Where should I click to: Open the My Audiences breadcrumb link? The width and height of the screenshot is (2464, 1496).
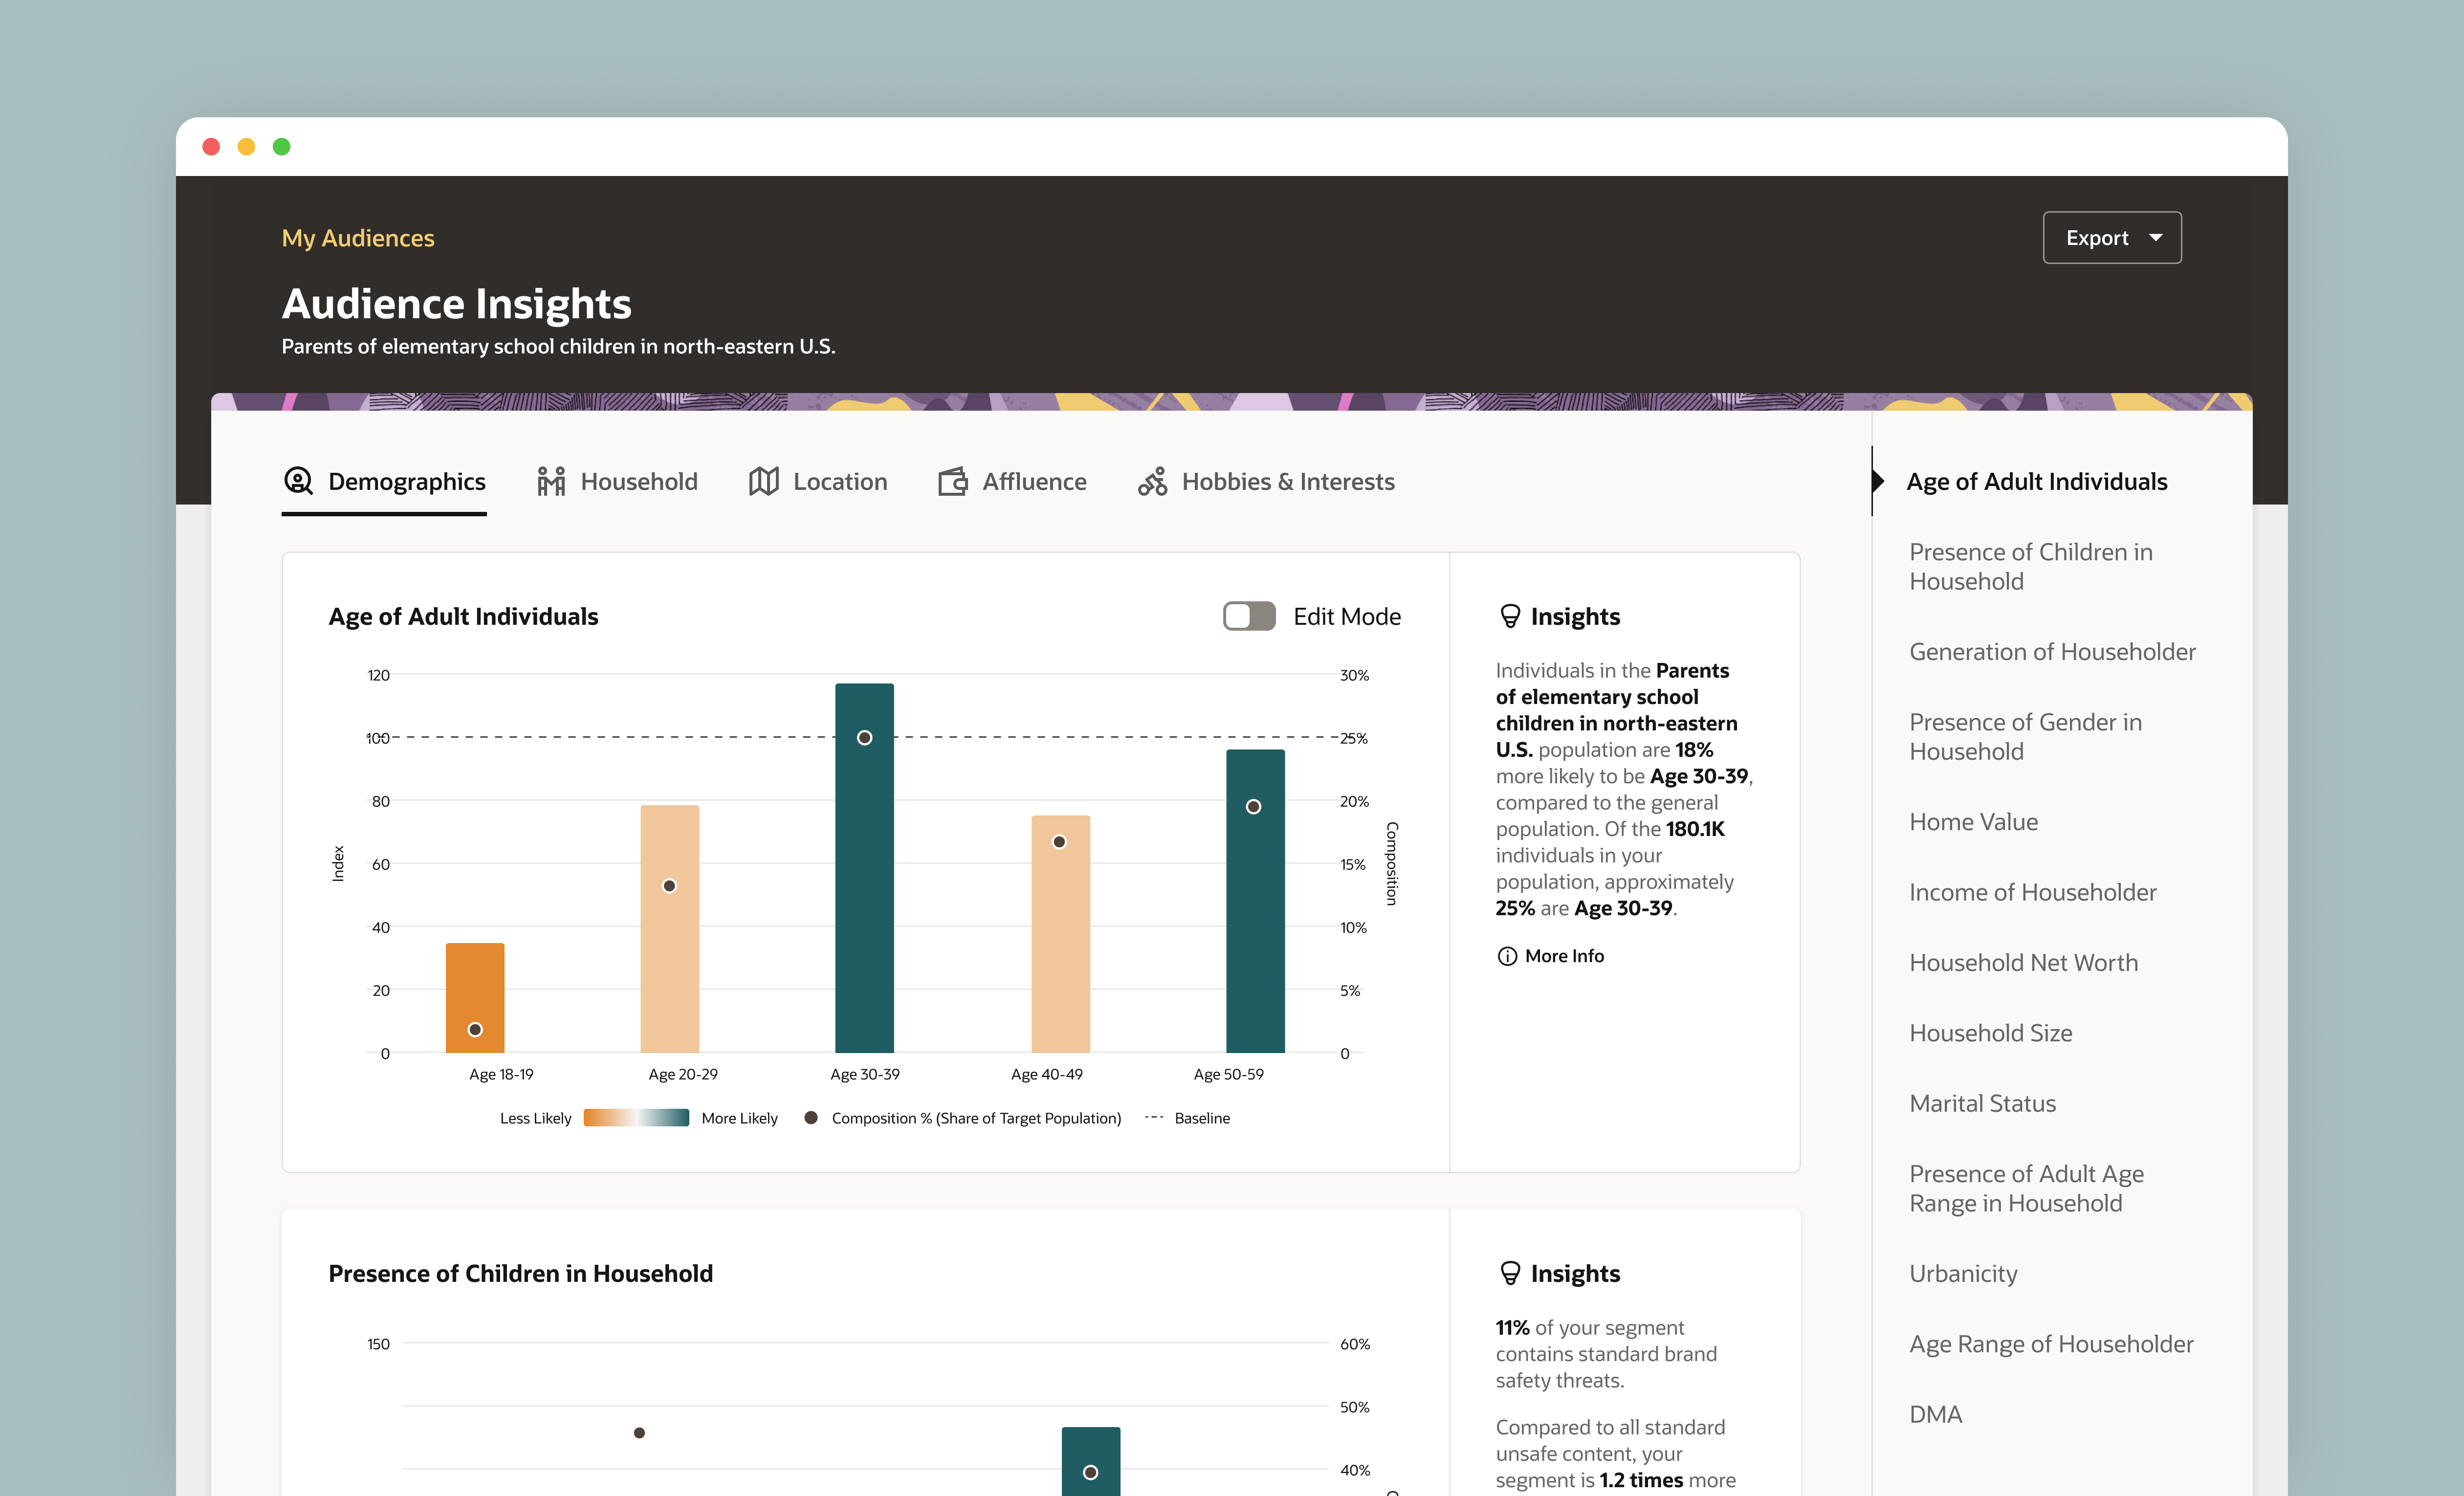pyautogui.click(x=358, y=238)
